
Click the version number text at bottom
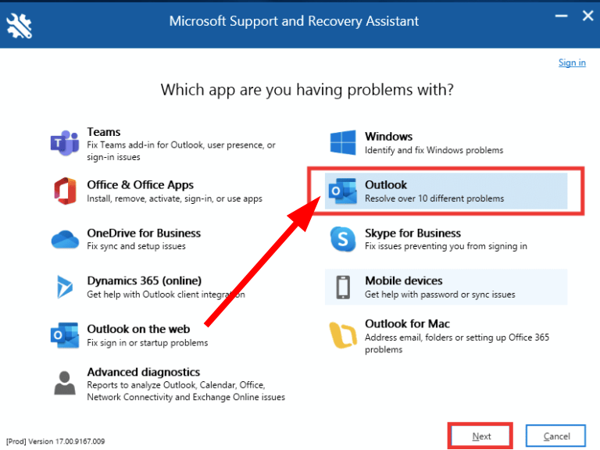coord(55,441)
